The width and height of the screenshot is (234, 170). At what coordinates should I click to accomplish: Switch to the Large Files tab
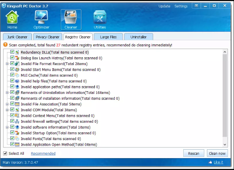108,37
